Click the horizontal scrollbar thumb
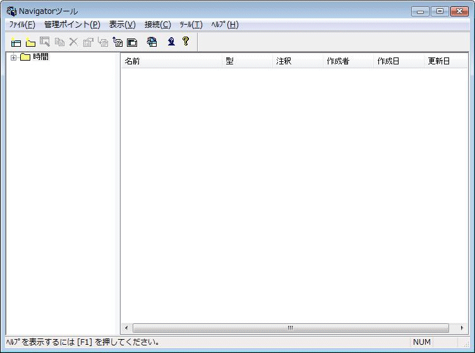Screen dimensions: 475x353 [x=291, y=328]
